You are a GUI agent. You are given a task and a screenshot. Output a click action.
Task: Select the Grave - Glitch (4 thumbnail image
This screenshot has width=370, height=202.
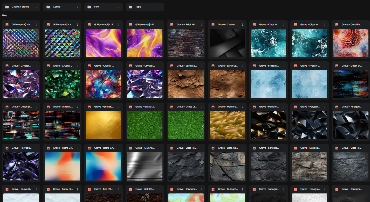pos(351,84)
